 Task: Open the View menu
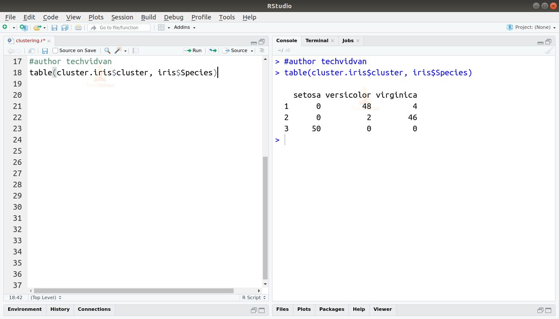pyautogui.click(x=73, y=17)
